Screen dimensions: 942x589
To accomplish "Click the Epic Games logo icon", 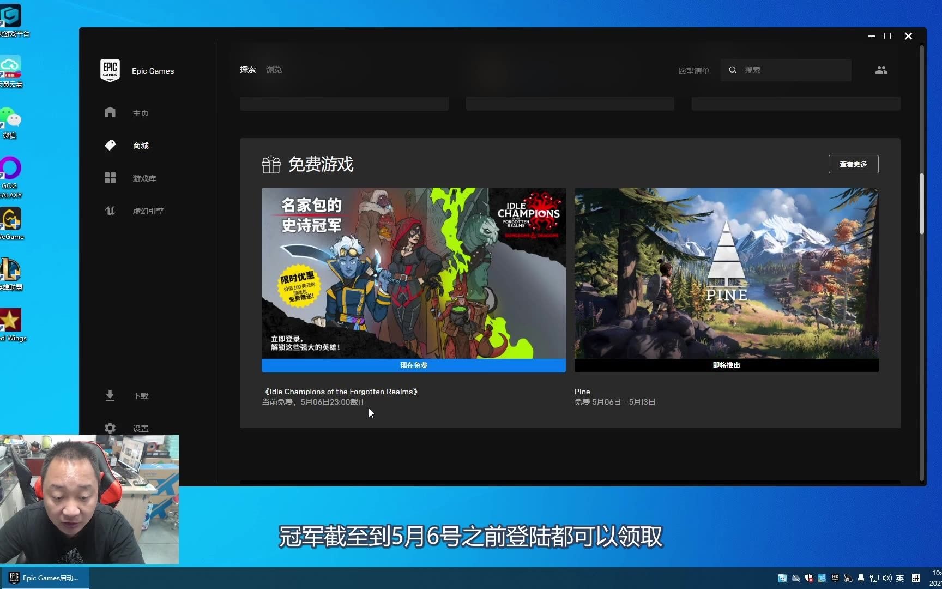I will coord(110,71).
